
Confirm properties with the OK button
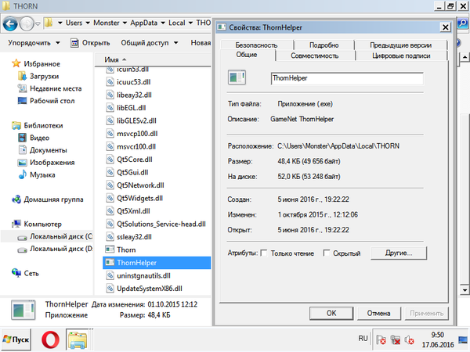tap(331, 313)
